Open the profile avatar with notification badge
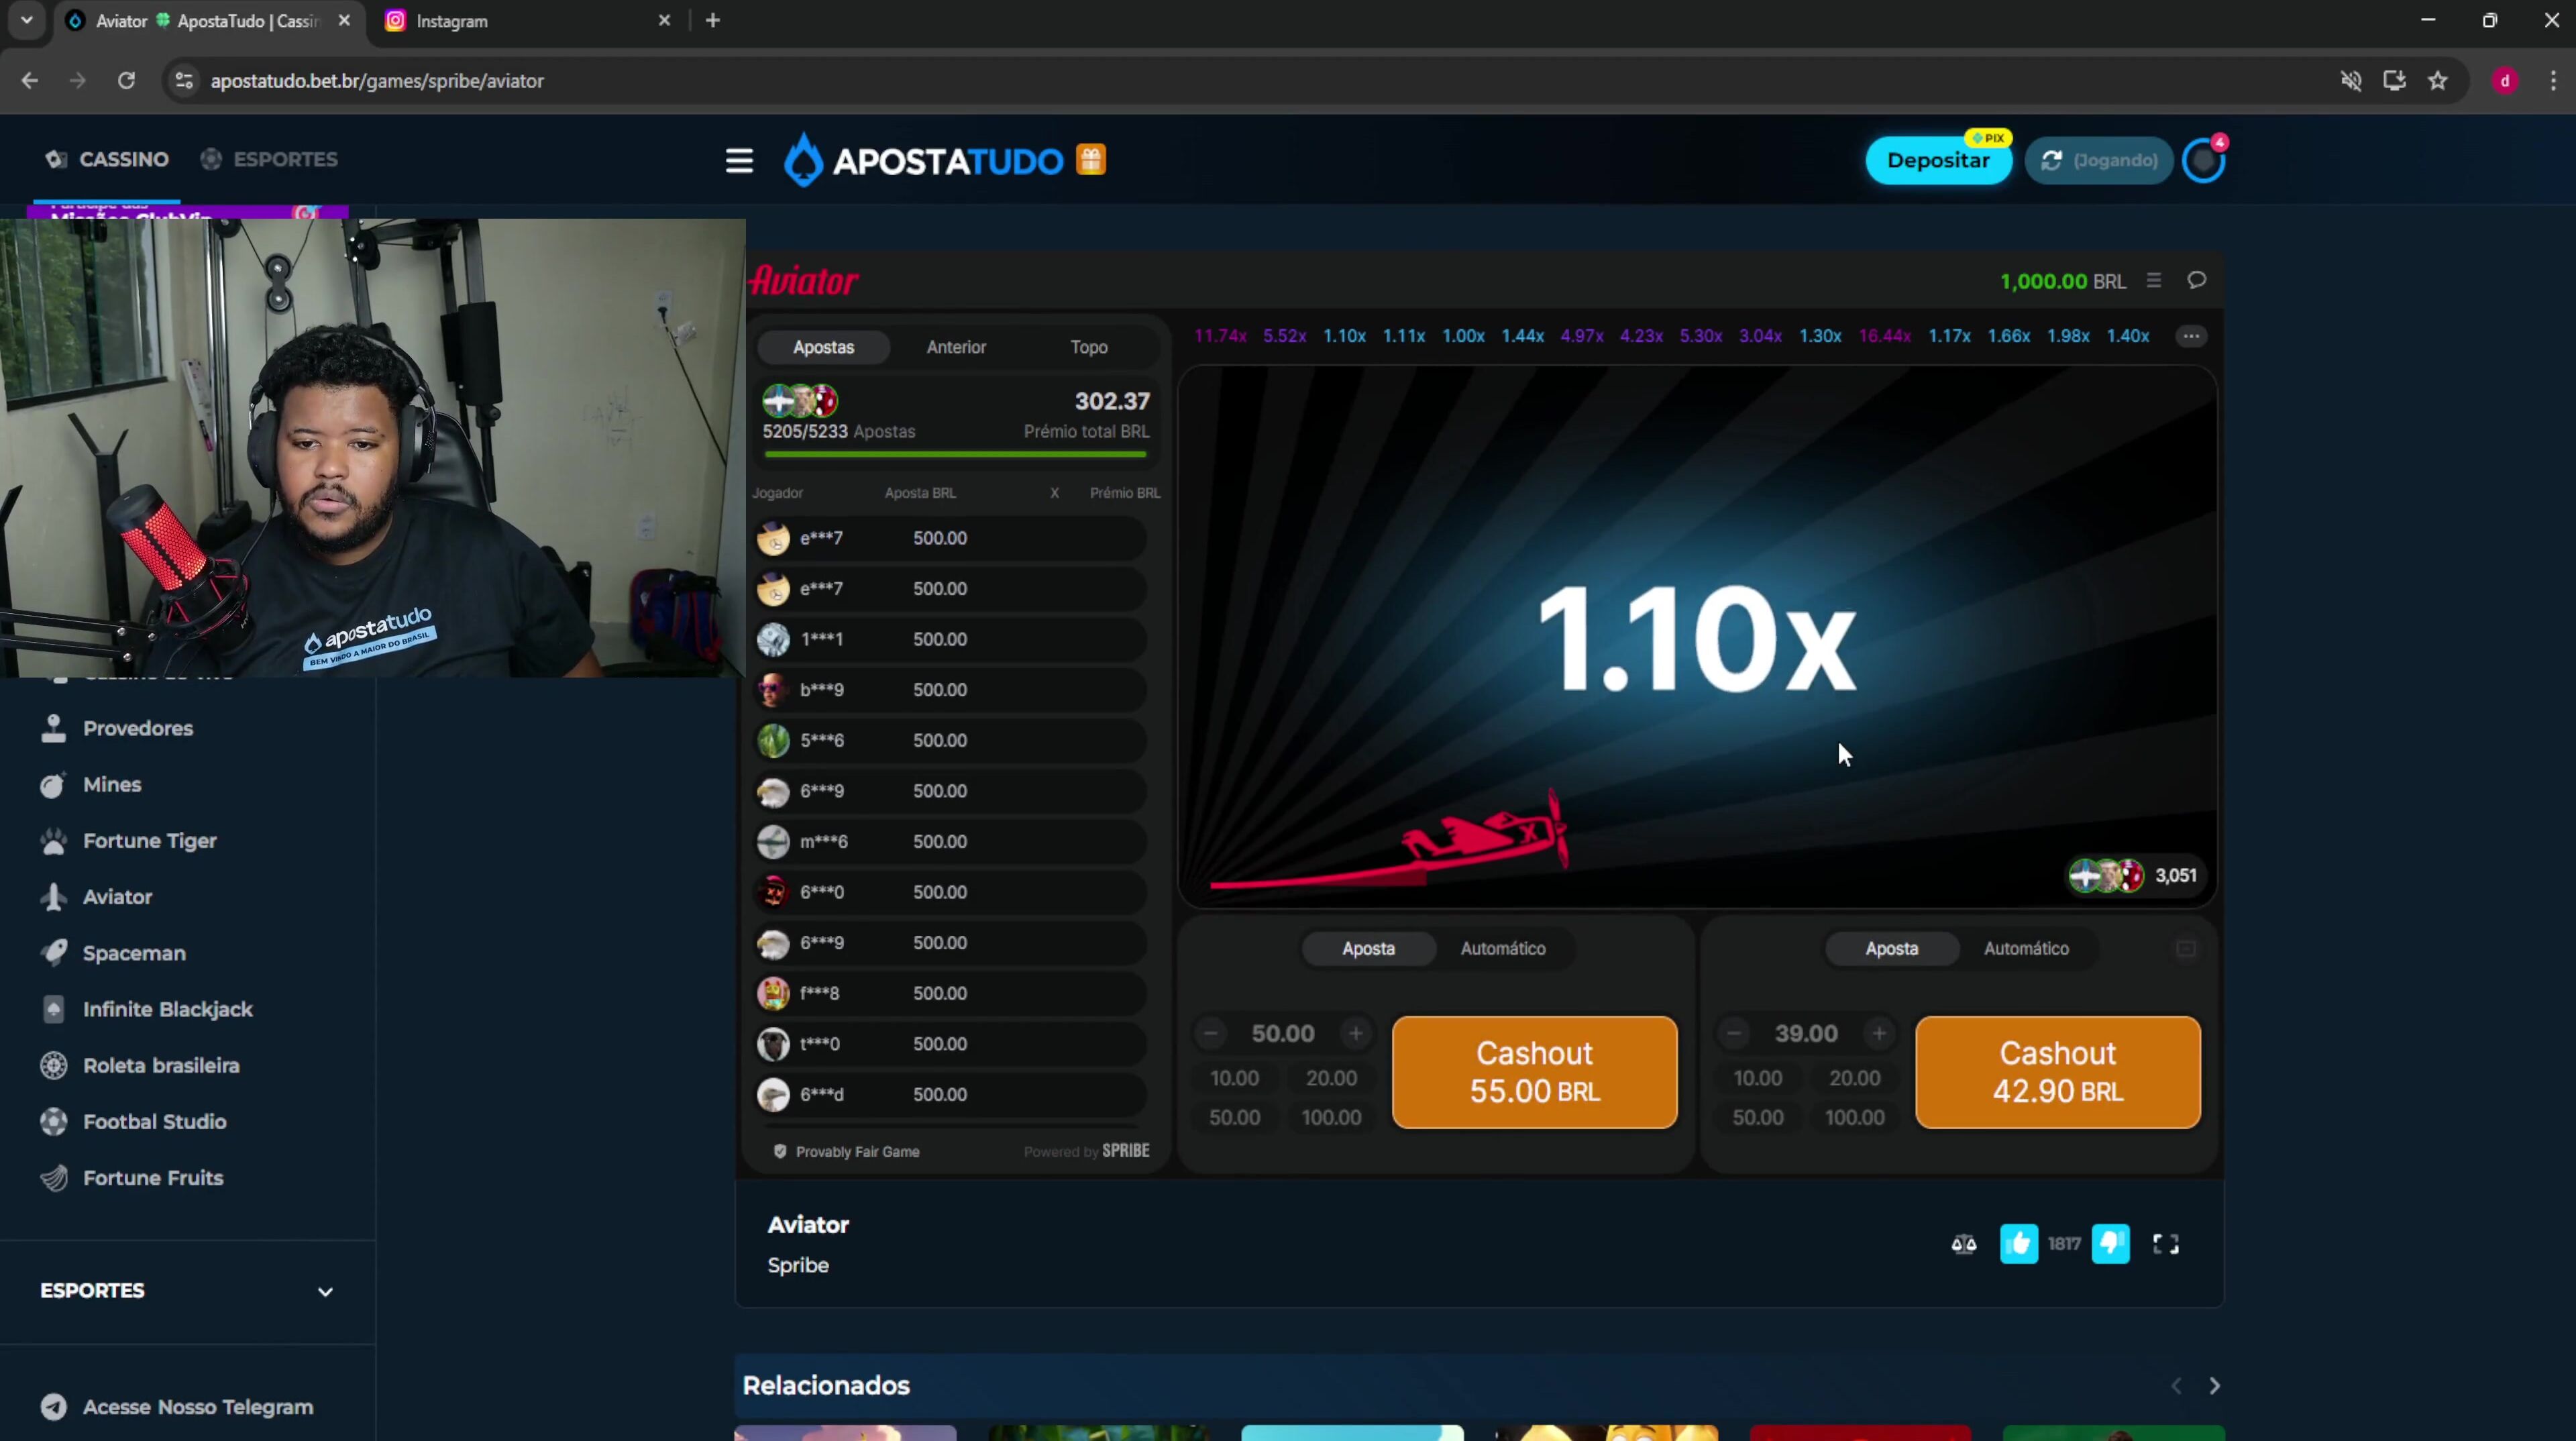Viewport: 2576px width, 1441px height. pos(2203,160)
